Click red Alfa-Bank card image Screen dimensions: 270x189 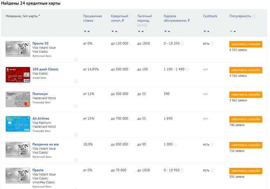point(18,75)
